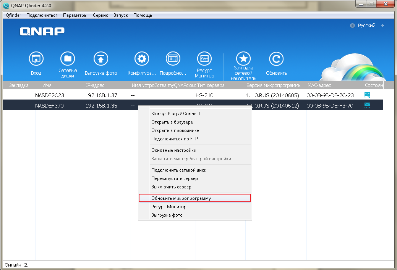Open the Запуск menu
397x270 pixels.
120,15
